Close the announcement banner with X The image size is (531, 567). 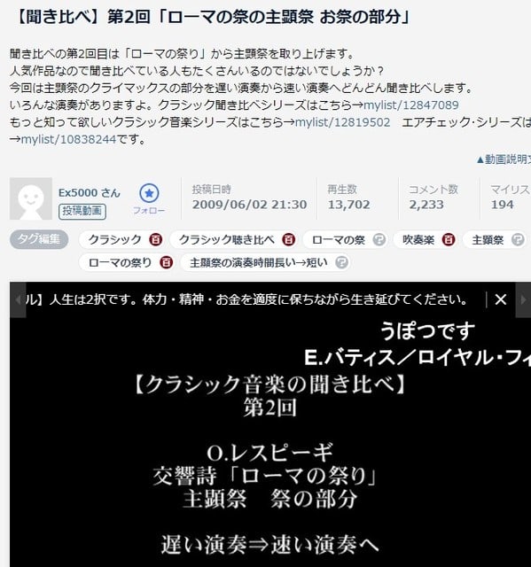click(501, 299)
